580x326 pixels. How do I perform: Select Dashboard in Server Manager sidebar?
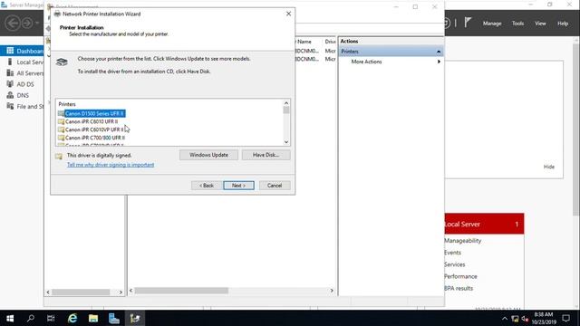point(22,51)
